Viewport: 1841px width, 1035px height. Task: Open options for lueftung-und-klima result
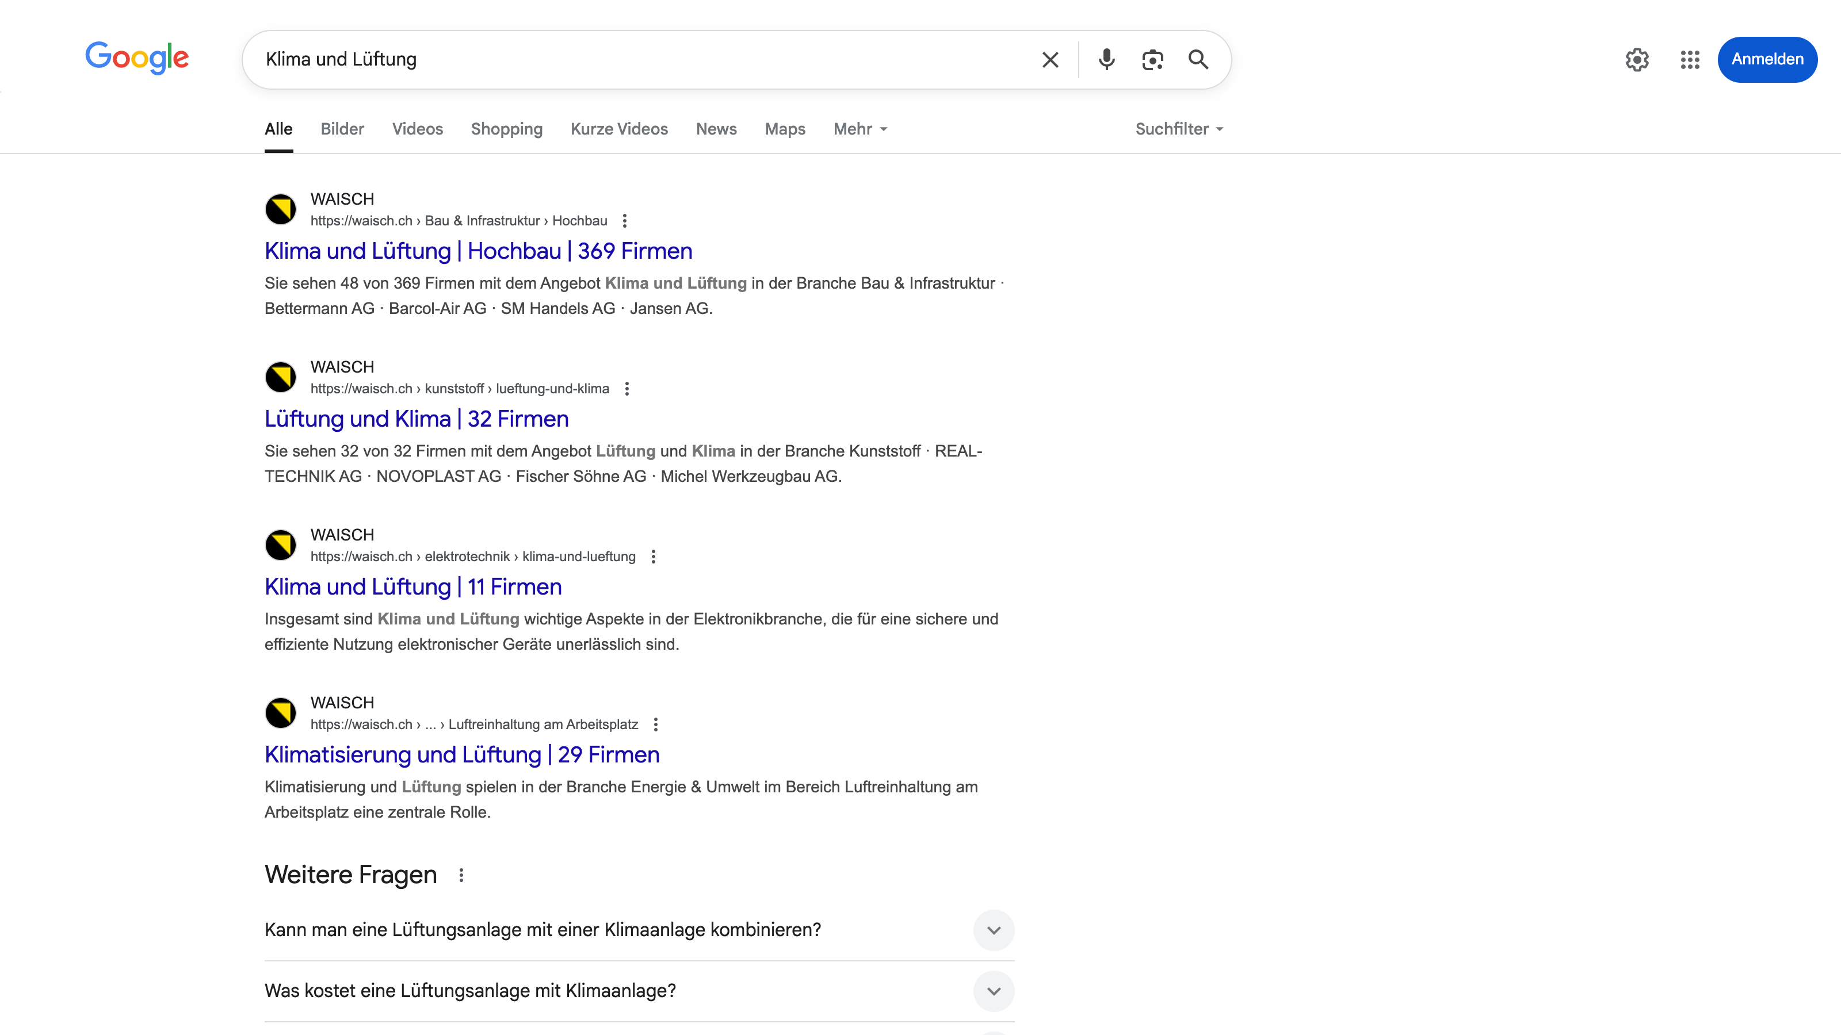pos(627,389)
